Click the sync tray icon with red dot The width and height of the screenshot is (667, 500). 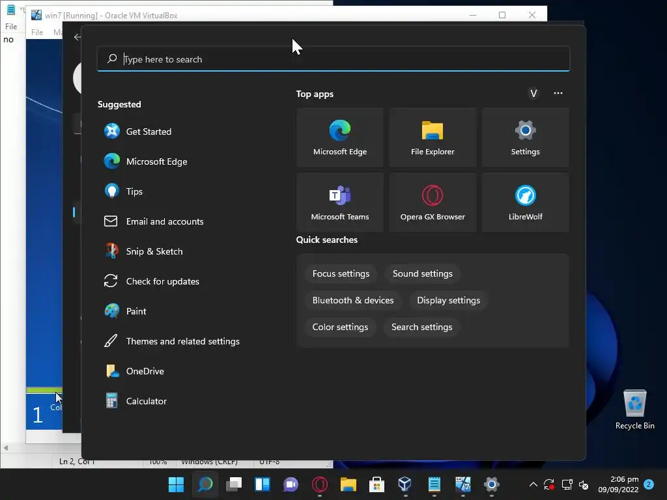[549, 484]
